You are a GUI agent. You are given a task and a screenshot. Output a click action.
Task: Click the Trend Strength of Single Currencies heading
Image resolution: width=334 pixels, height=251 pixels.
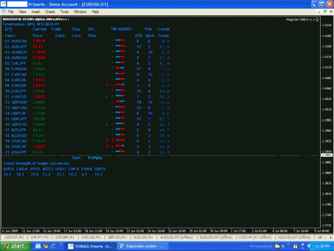37,163
